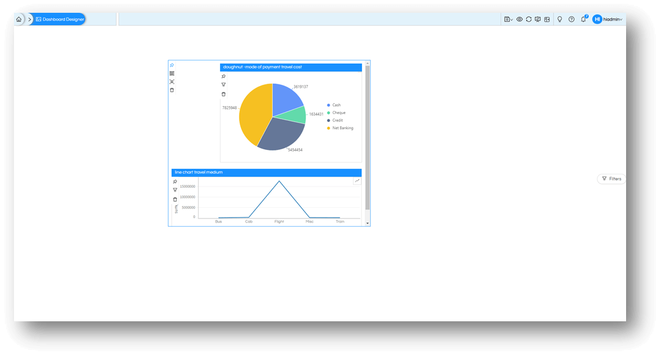Expand the hiadmin user menu
Image resolution: width=659 pixels, height=353 pixels.
point(612,20)
